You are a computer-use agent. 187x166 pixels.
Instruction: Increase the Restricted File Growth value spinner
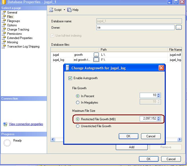pyautogui.click(x=159, y=118)
